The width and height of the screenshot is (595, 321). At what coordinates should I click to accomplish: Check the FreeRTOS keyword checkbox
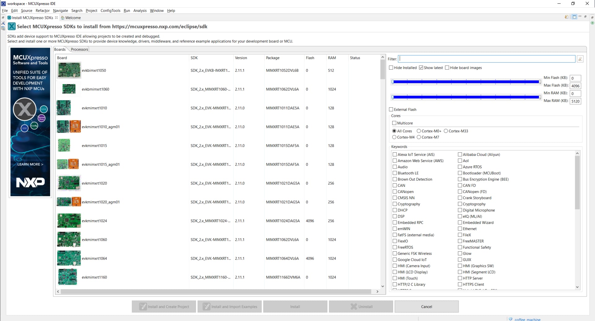pos(394,247)
